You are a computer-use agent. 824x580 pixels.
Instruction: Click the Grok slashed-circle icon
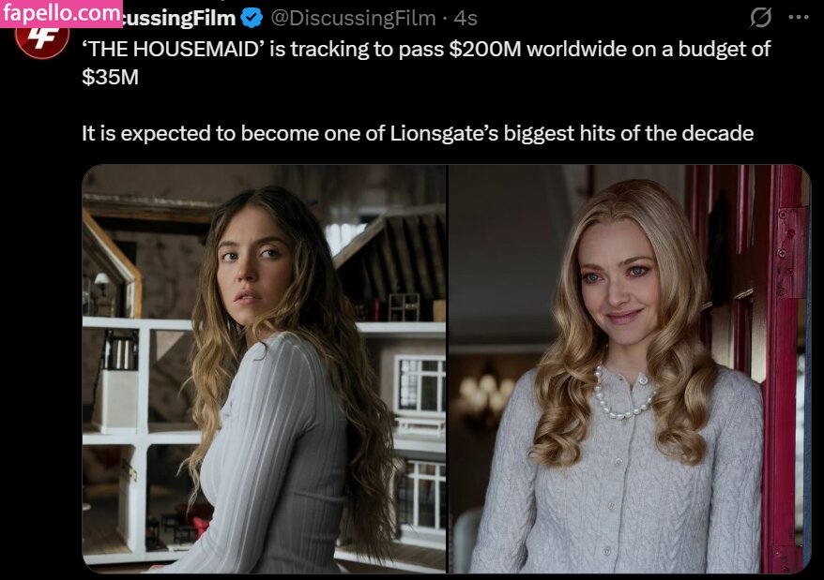[x=760, y=18]
